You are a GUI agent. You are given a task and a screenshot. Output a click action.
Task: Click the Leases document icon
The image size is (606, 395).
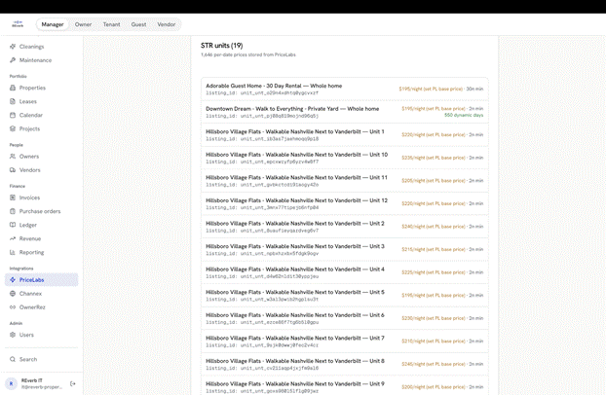click(x=13, y=101)
